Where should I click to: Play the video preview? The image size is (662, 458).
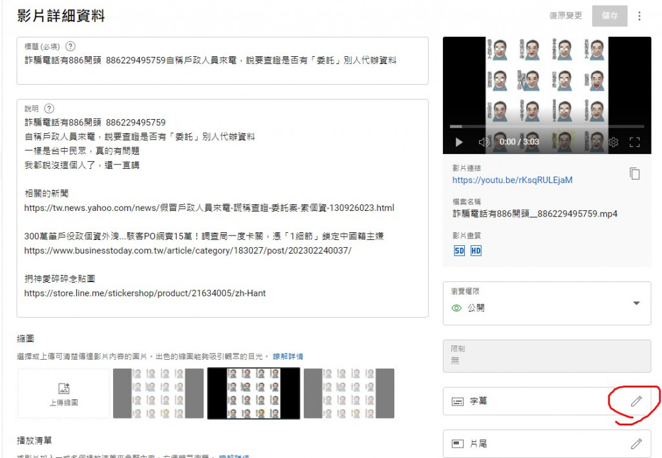[459, 142]
